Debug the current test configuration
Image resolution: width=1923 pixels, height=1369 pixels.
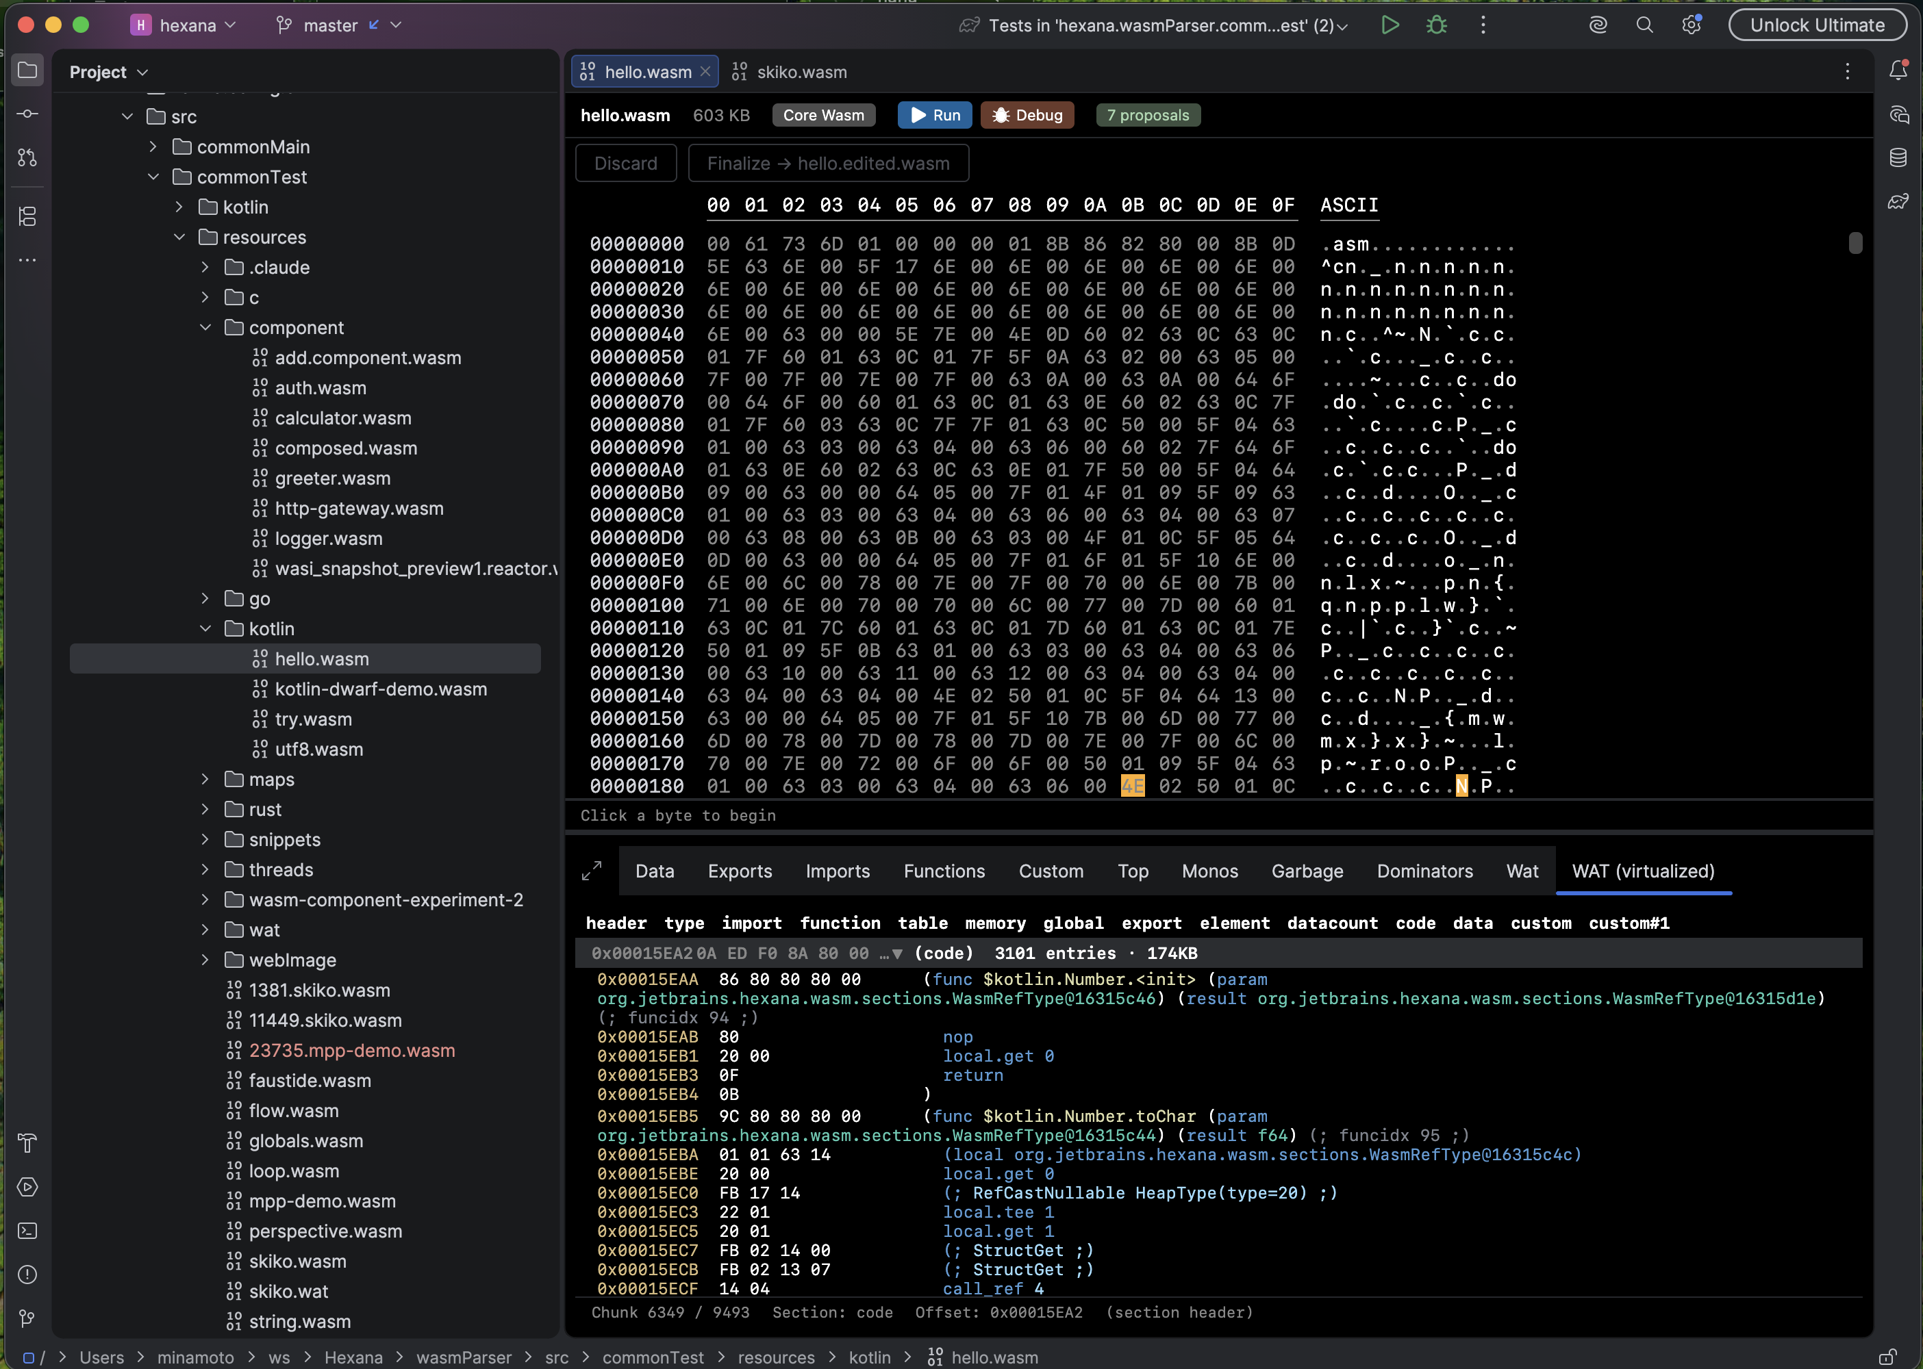(x=1436, y=25)
